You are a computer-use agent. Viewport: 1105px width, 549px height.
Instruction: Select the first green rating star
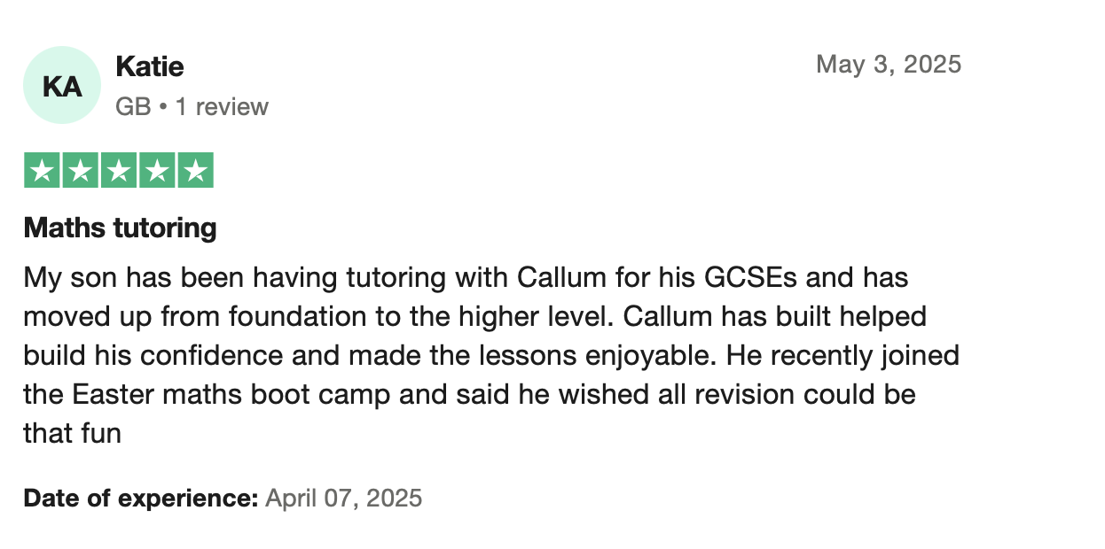click(42, 170)
